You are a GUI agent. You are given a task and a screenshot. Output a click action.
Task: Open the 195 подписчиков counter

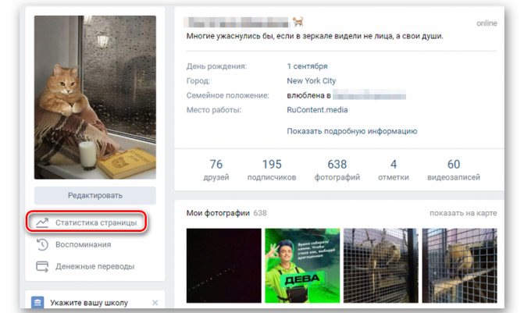tap(272, 169)
